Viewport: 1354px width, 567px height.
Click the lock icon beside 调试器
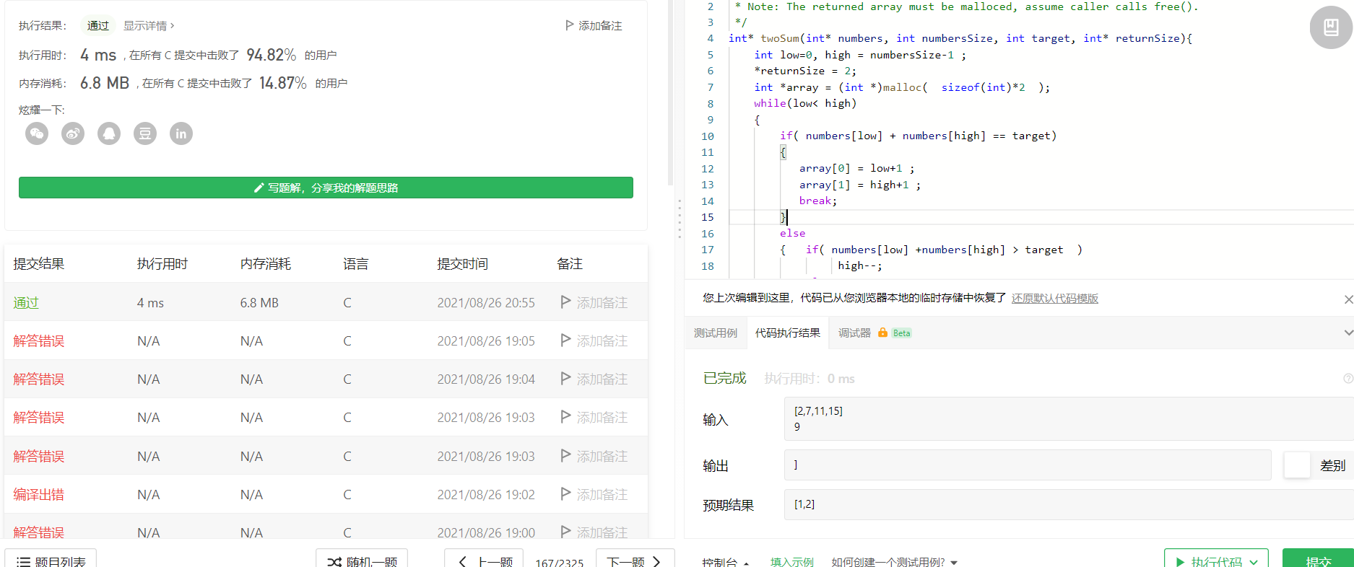(882, 333)
